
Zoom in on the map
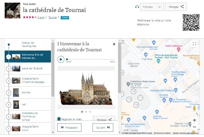[194, 120]
